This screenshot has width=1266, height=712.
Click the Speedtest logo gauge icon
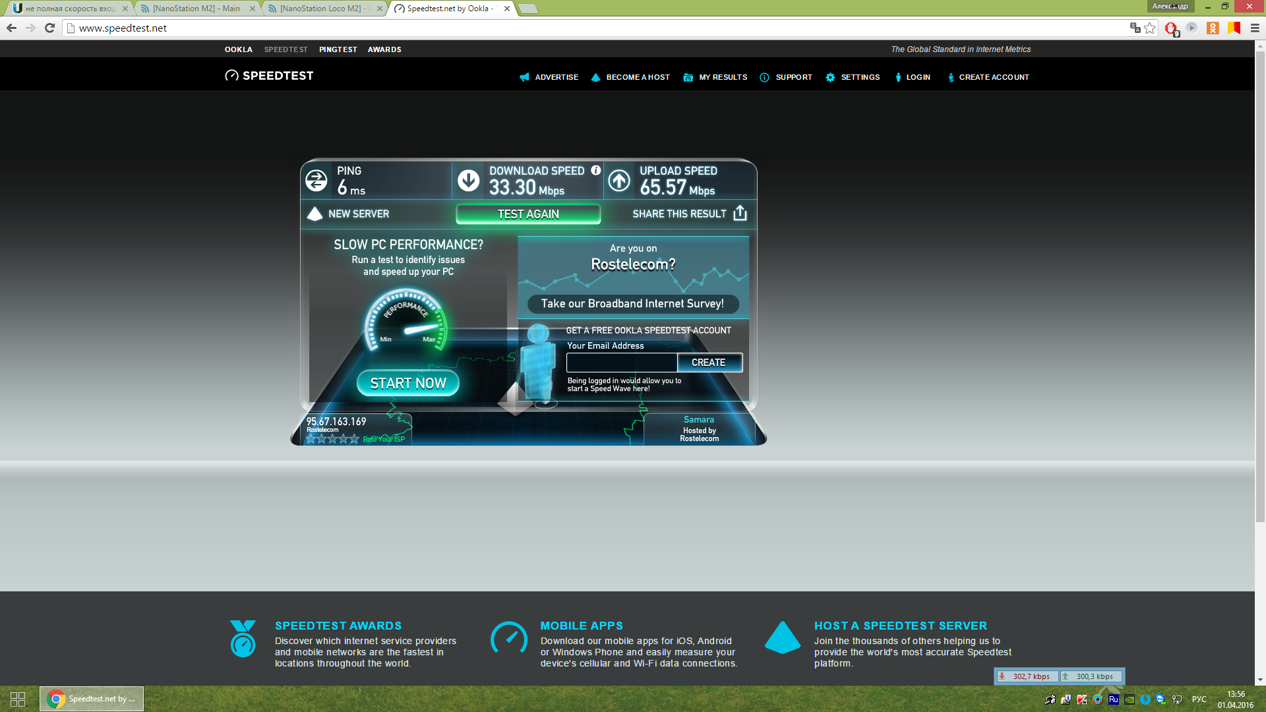tap(231, 76)
